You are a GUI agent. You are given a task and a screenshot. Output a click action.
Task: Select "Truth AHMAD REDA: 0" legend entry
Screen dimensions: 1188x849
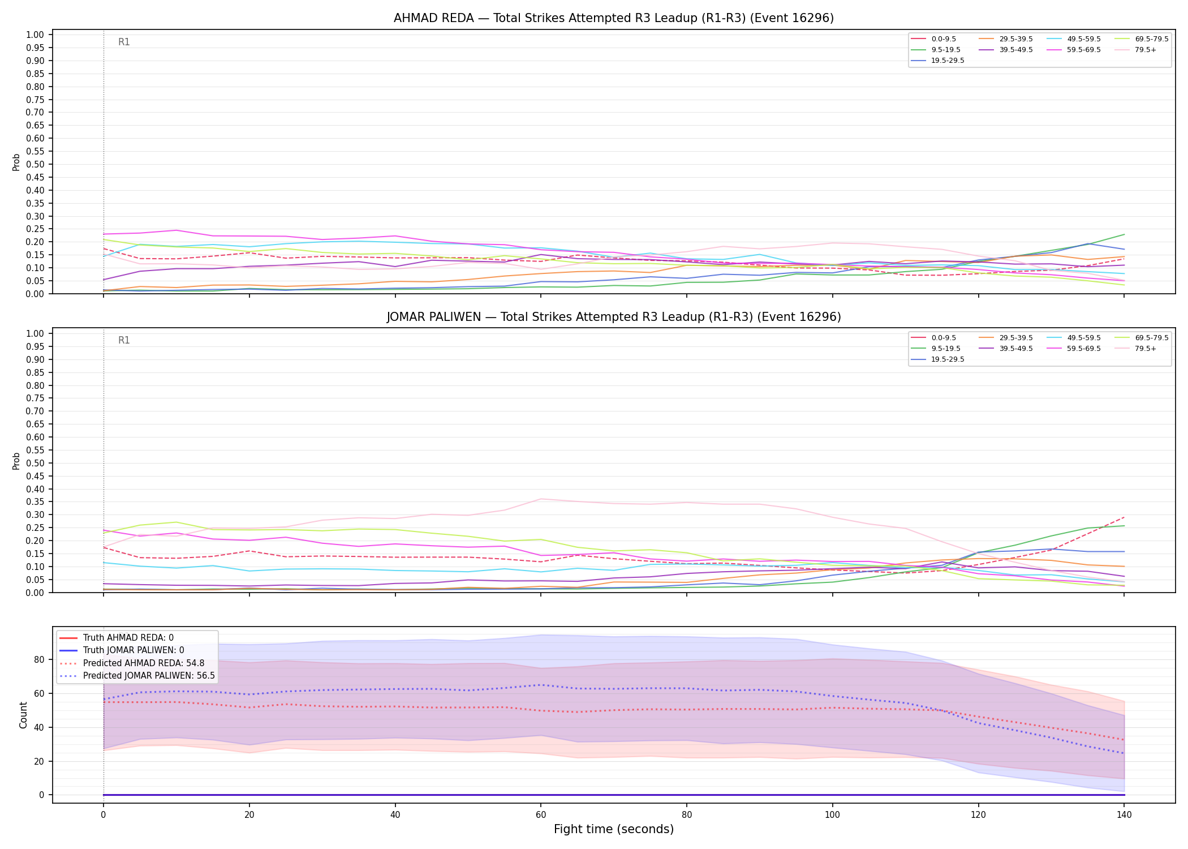(x=128, y=638)
